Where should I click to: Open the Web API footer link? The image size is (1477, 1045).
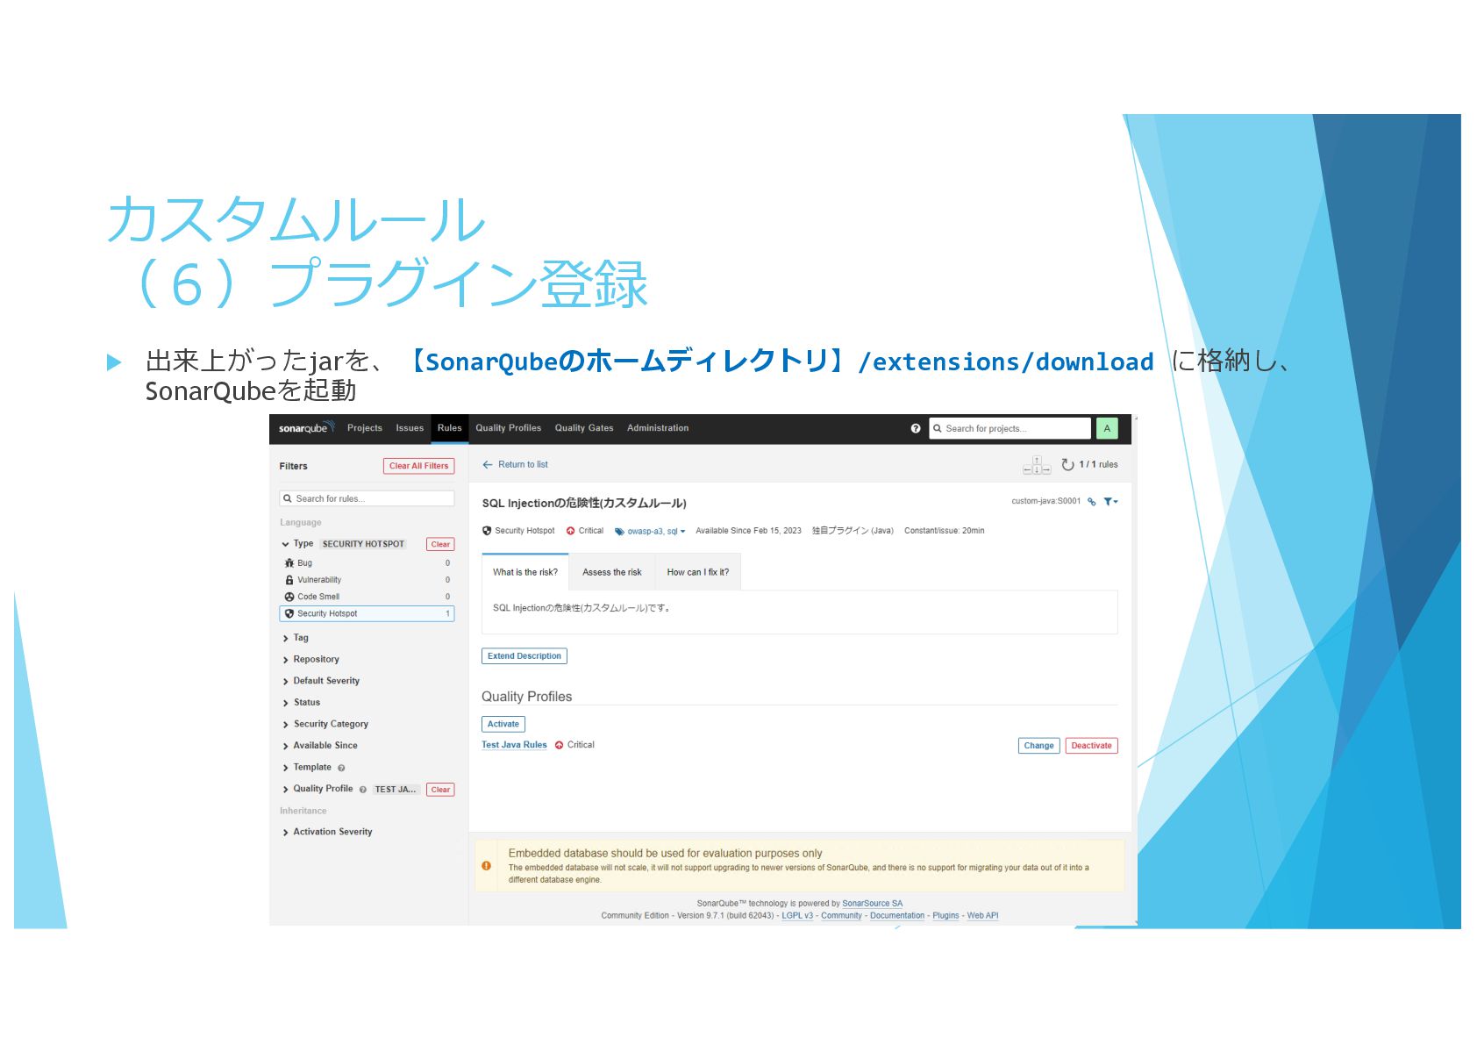coord(983,916)
